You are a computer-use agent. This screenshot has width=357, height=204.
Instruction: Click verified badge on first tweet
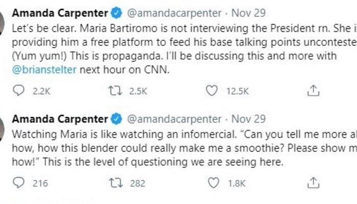[117, 11]
